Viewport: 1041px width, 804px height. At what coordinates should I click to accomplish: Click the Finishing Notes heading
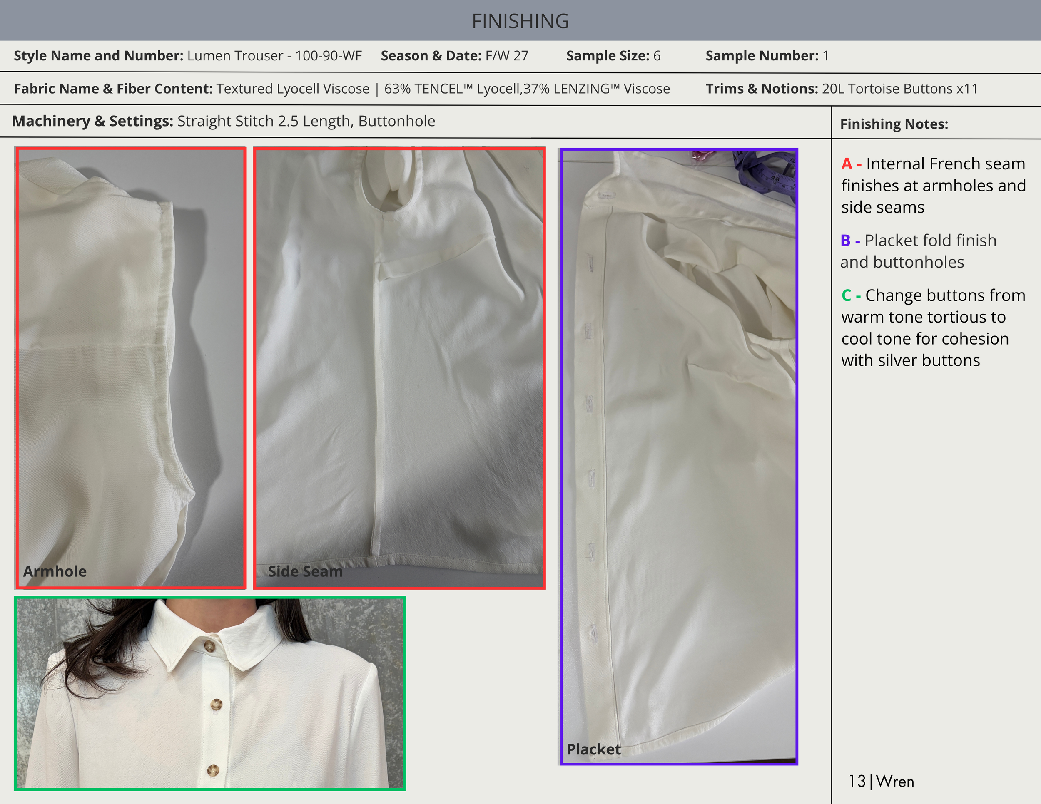coord(894,124)
